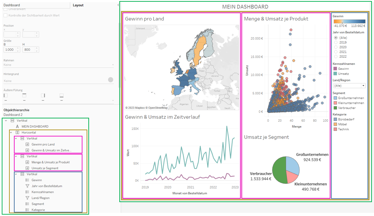Collapse the Horizontal container in object hierarchy
374x216 pixels.
[x=11, y=133]
